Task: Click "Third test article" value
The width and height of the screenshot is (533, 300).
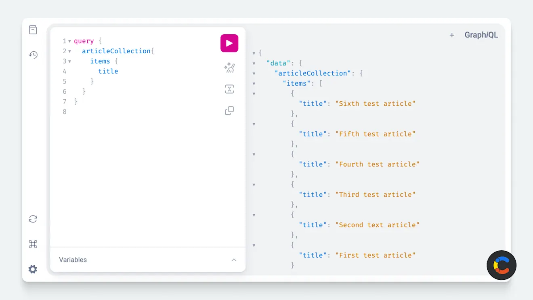Action: [376, 195]
